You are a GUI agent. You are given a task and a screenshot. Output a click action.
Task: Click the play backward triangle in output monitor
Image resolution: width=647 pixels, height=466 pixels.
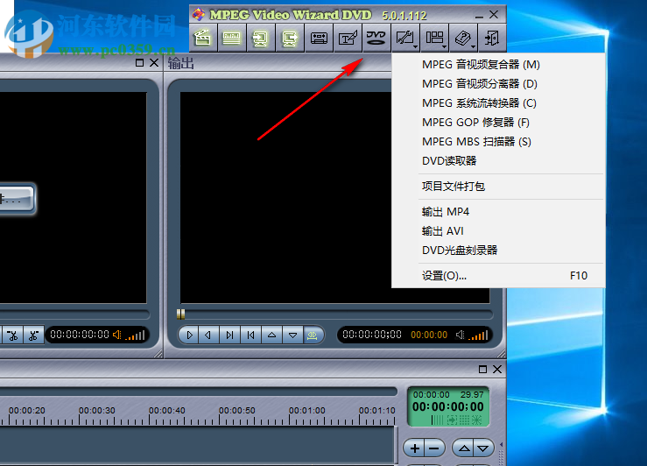click(x=208, y=335)
